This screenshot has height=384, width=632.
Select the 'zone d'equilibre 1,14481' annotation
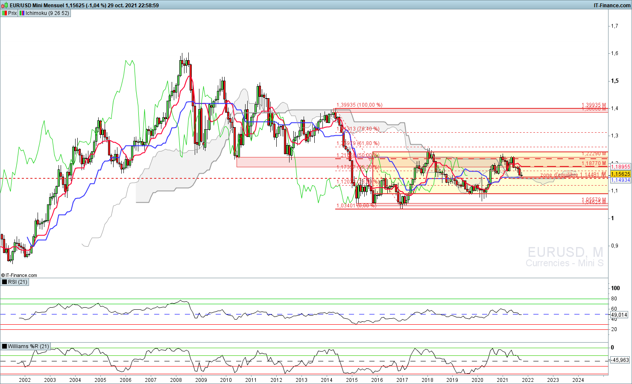(x=572, y=175)
